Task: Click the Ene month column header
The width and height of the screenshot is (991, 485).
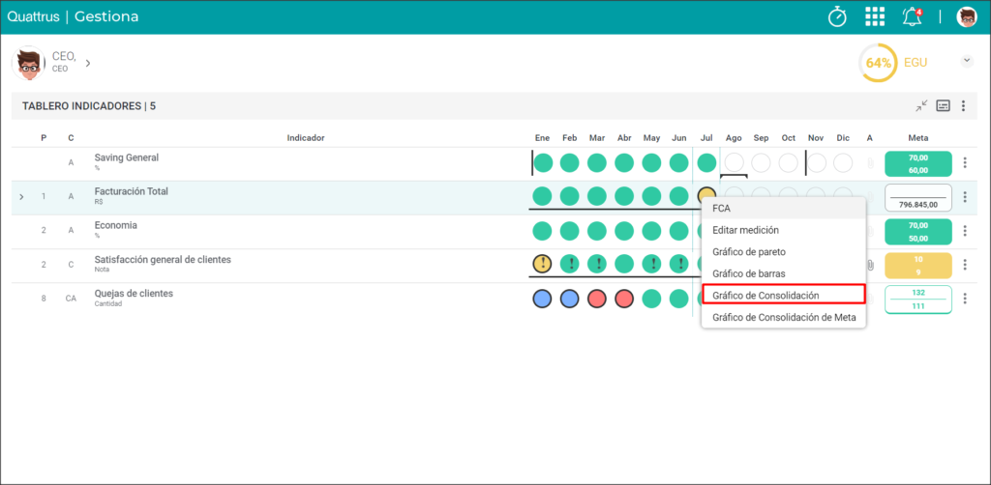Action: click(x=542, y=137)
